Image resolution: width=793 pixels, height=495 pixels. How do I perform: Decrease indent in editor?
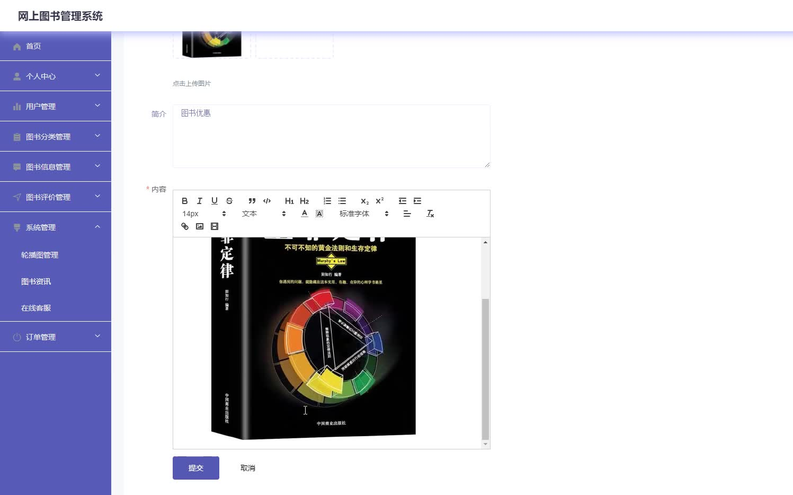tap(403, 201)
